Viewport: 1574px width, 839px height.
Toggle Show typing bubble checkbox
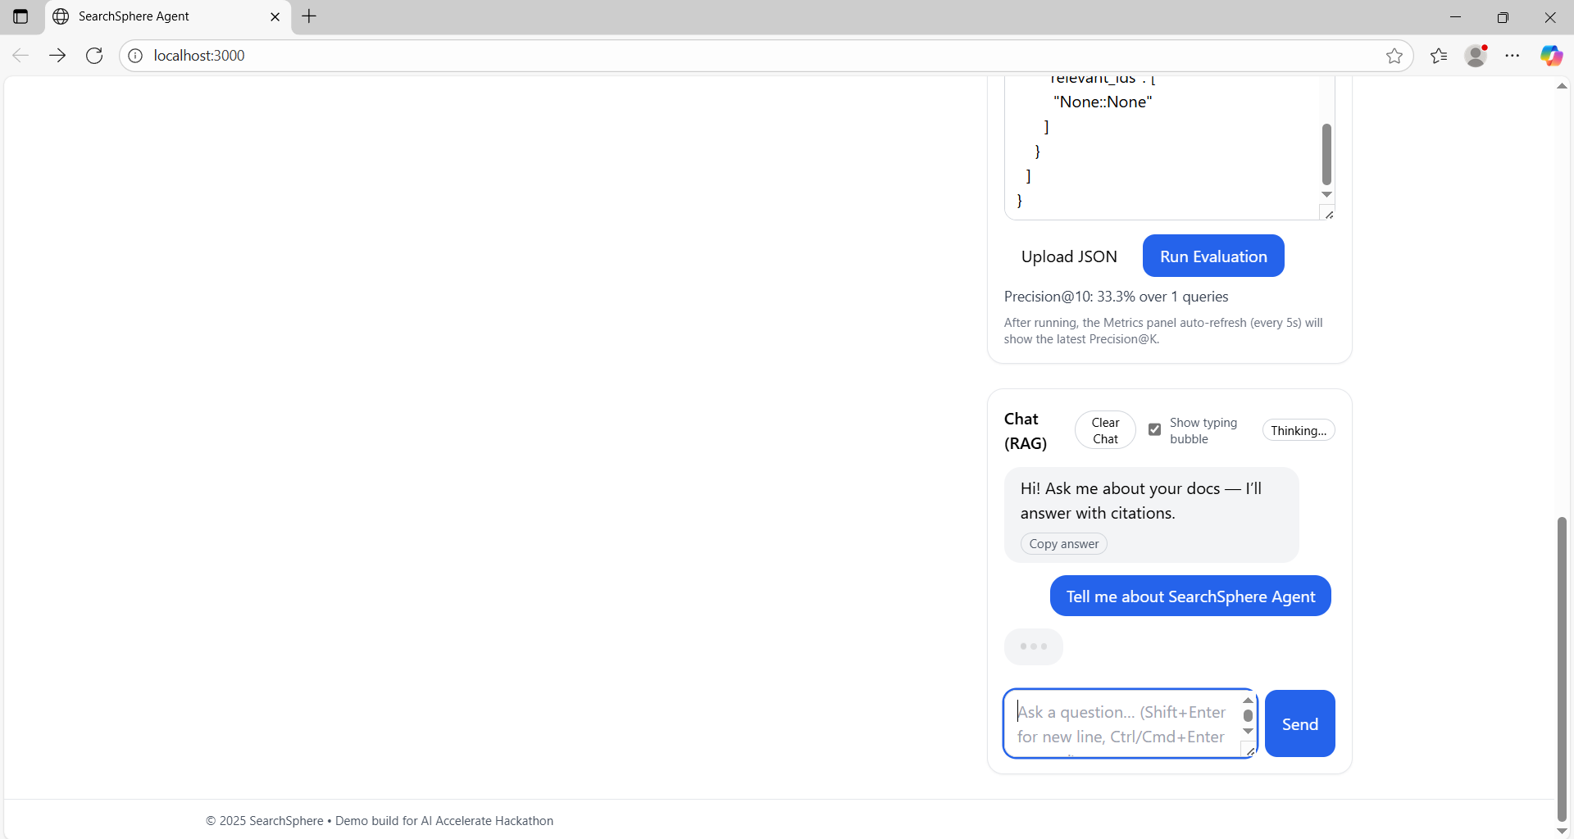(1154, 429)
